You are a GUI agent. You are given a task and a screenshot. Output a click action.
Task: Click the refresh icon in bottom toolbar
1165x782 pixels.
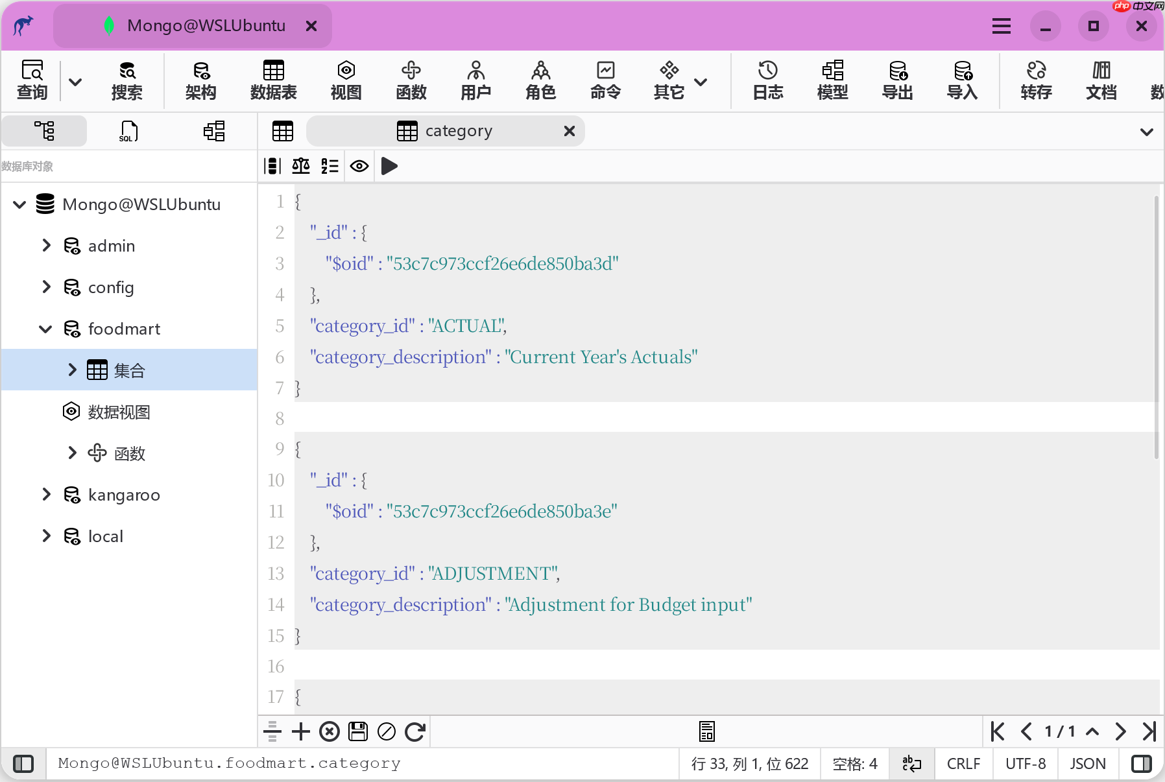[x=415, y=731]
